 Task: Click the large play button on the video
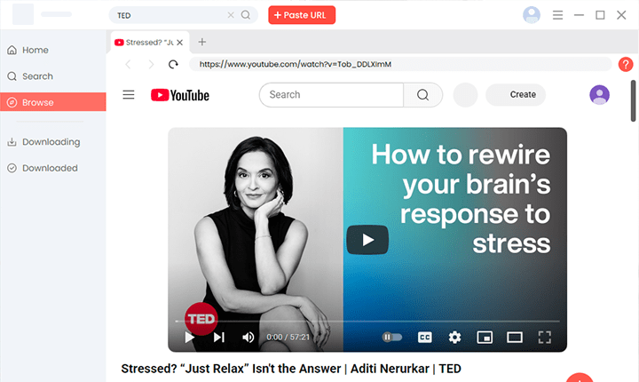pos(367,240)
